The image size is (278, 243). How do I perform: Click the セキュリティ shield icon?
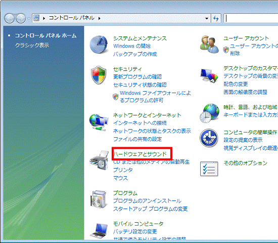click(99, 75)
